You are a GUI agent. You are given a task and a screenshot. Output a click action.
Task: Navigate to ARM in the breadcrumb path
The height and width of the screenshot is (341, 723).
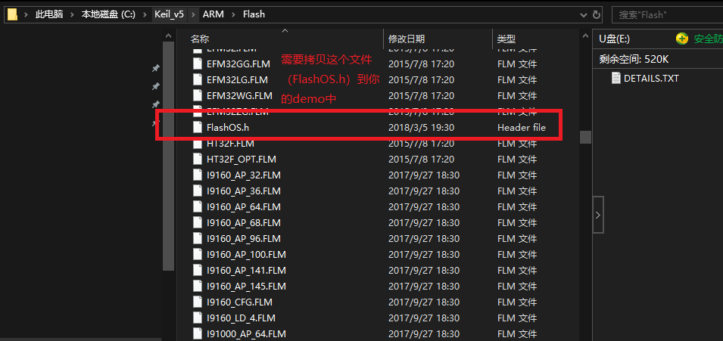click(213, 14)
